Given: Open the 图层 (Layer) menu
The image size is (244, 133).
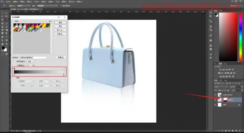Looking at the screenshot, I should (x=29, y=2).
